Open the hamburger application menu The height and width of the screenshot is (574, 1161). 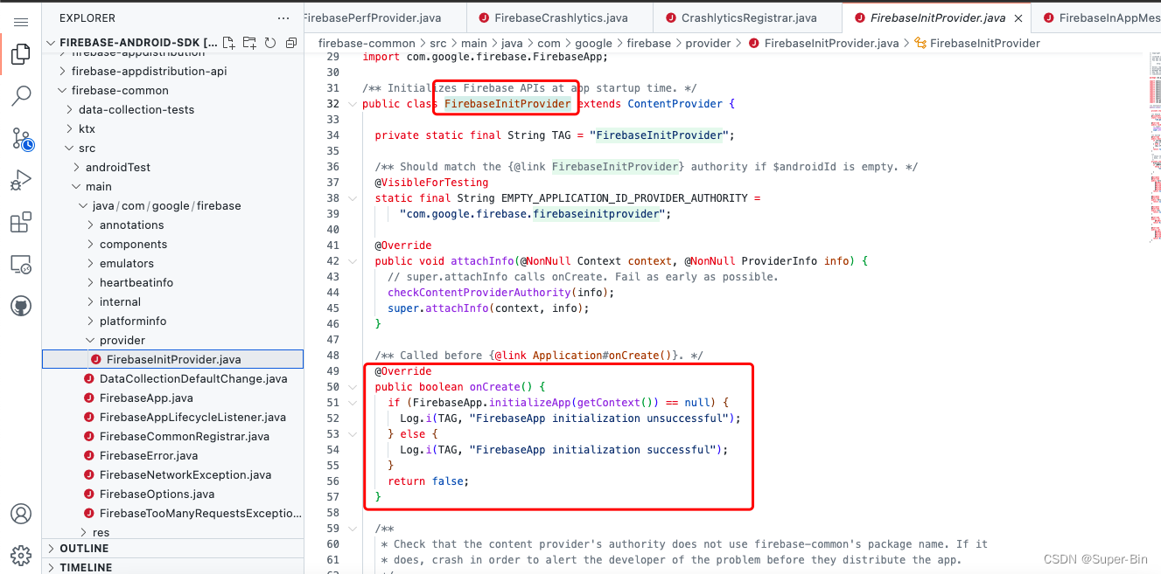pos(21,21)
